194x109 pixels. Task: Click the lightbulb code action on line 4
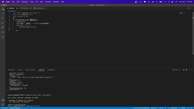[x=14, y=18]
